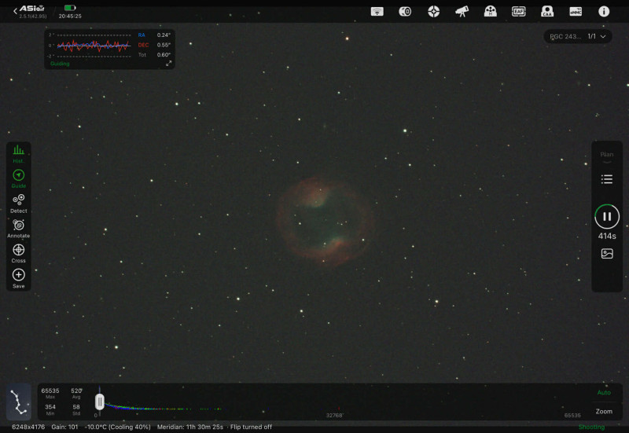
Task: Open the CAA rotator settings
Action: tap(547, 12)
